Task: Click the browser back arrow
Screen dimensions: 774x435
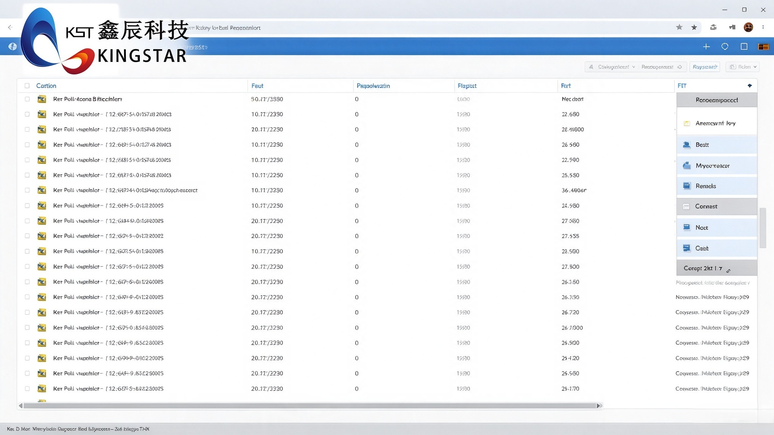Action: 10,27
